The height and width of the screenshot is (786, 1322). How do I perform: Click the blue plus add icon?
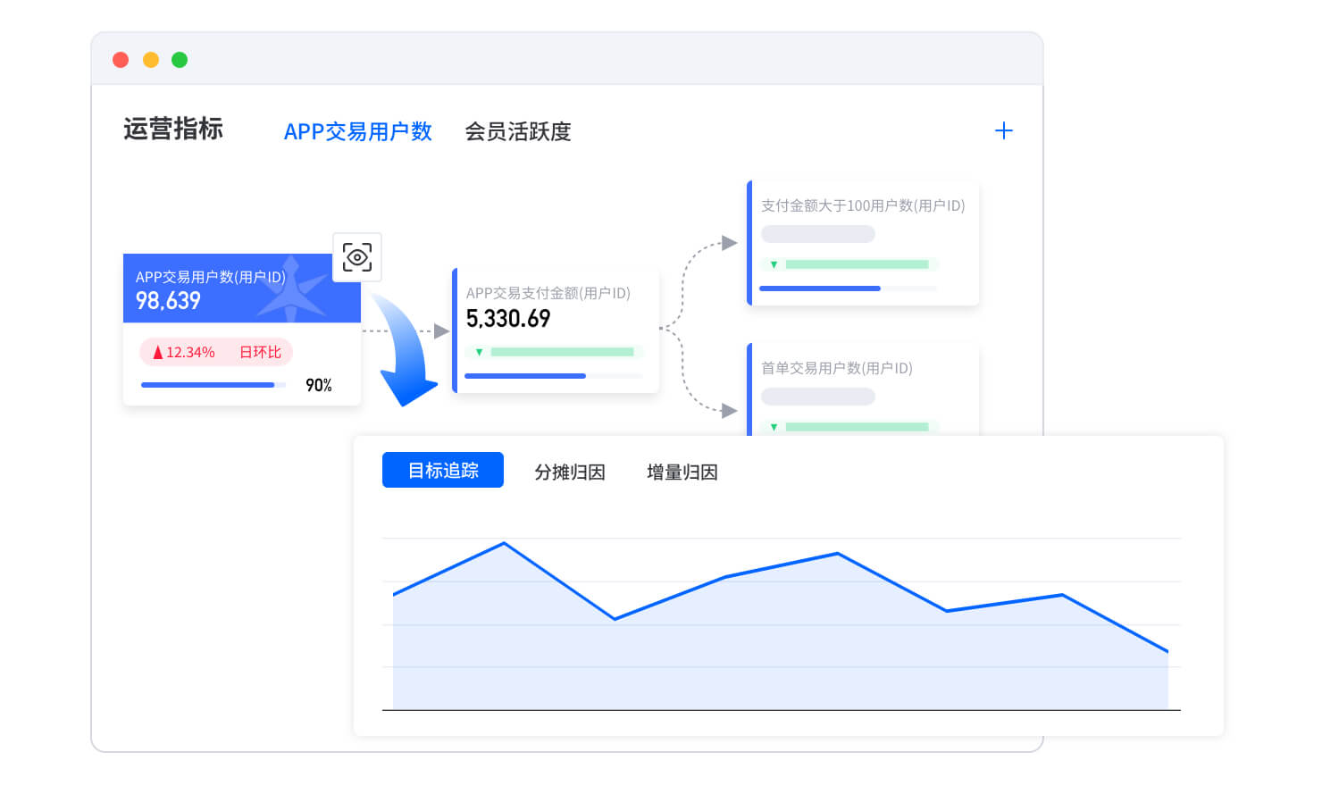click(1004, 131)
